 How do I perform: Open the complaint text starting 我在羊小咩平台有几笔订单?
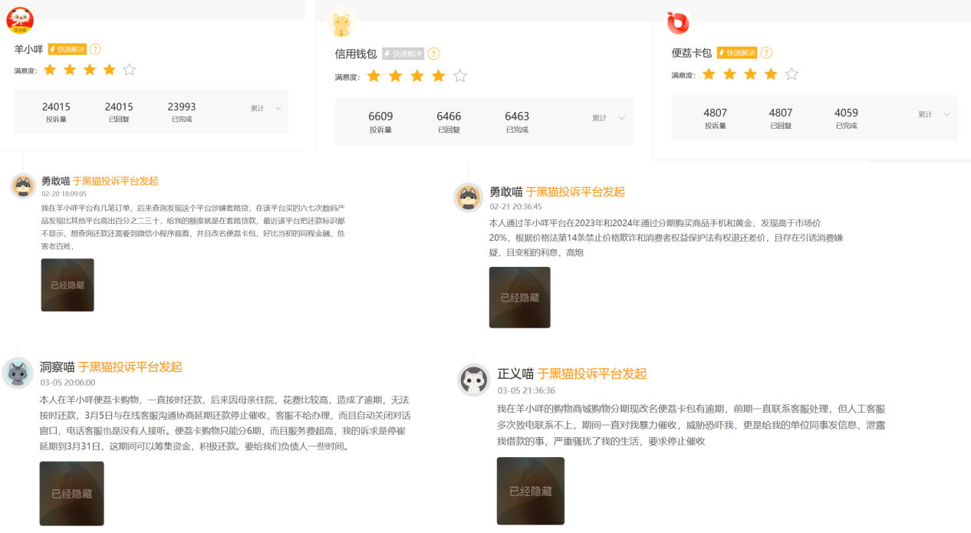point(193,226)
